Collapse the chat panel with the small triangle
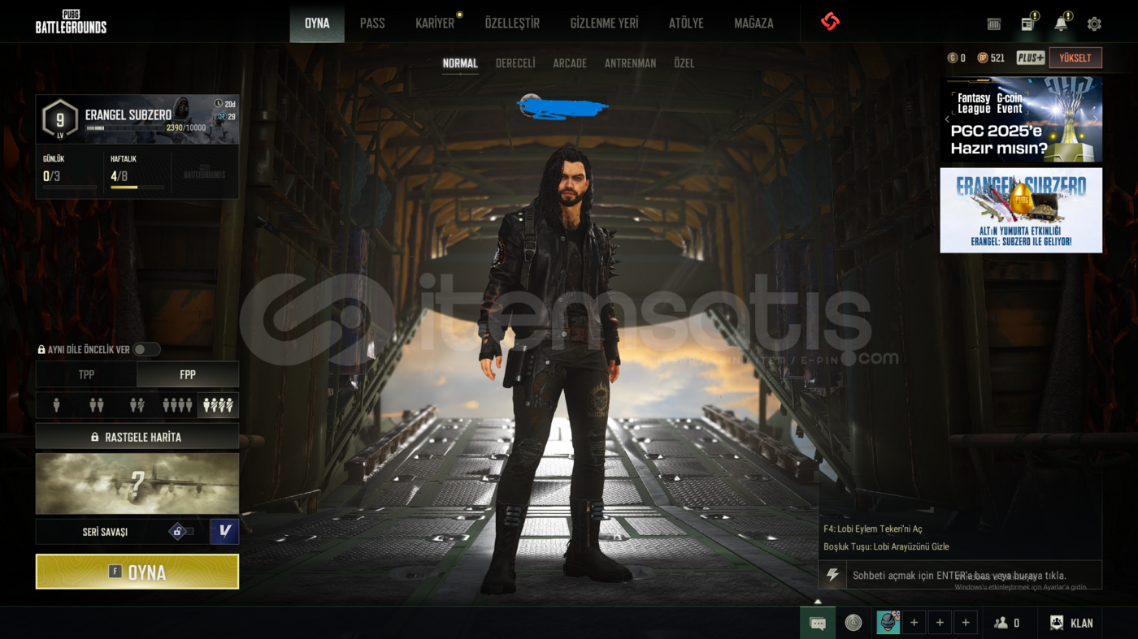This screenshot has width=1138, height=639. (x=818, y=602)
